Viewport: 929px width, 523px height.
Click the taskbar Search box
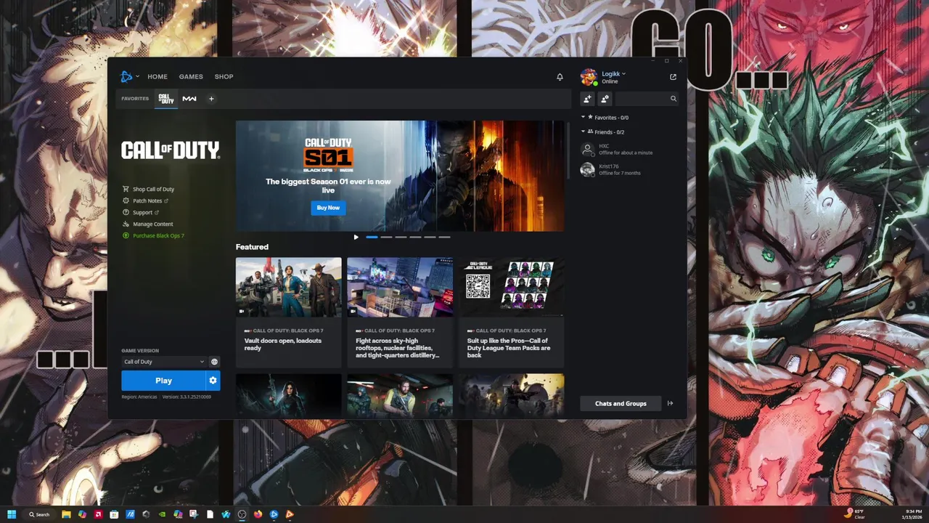39,514
